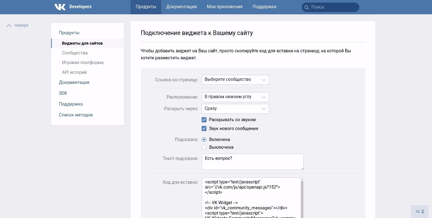Toggle Раскрывать со звуком checkbox
This screenshot has width=432, height=218.
(x=204, y=120)
